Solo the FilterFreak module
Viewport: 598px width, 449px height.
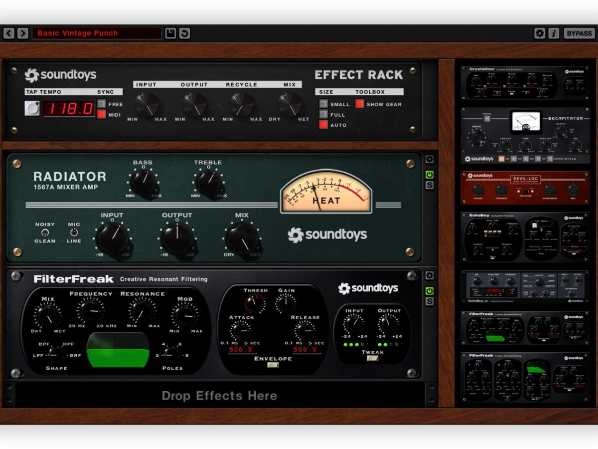pyautogui.click(x=429, y=301)
